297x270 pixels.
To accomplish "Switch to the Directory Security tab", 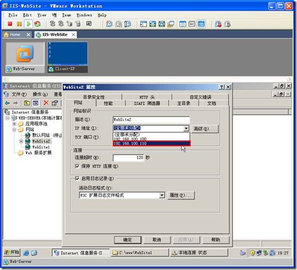I will (x=94, y=97).
